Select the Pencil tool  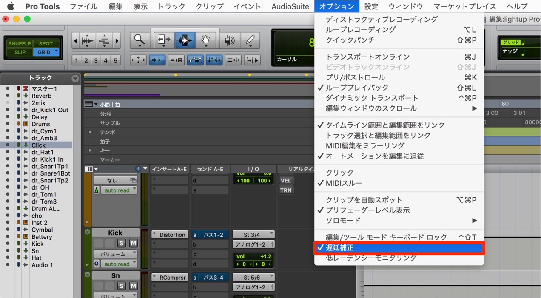pyautogui.click(x=251, y=40)
